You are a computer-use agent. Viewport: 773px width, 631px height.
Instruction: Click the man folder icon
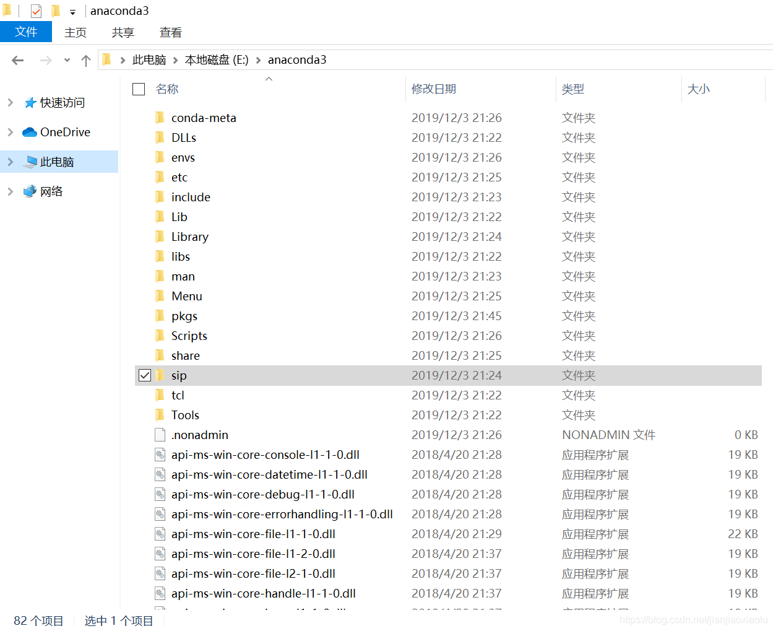[160, 276]
